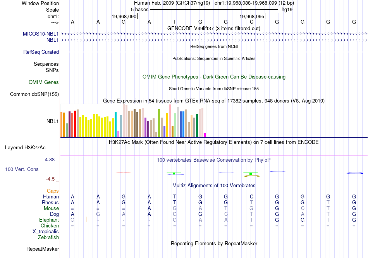Click the chr1: ruler label
Image resolution: width=368 pixels, height=258 pixels.
click(x=53, y=16)
